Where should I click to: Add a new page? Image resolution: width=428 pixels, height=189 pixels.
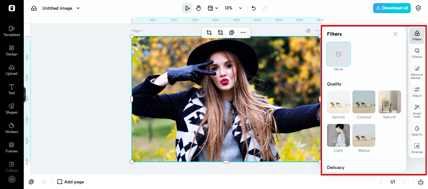[70, 181]
